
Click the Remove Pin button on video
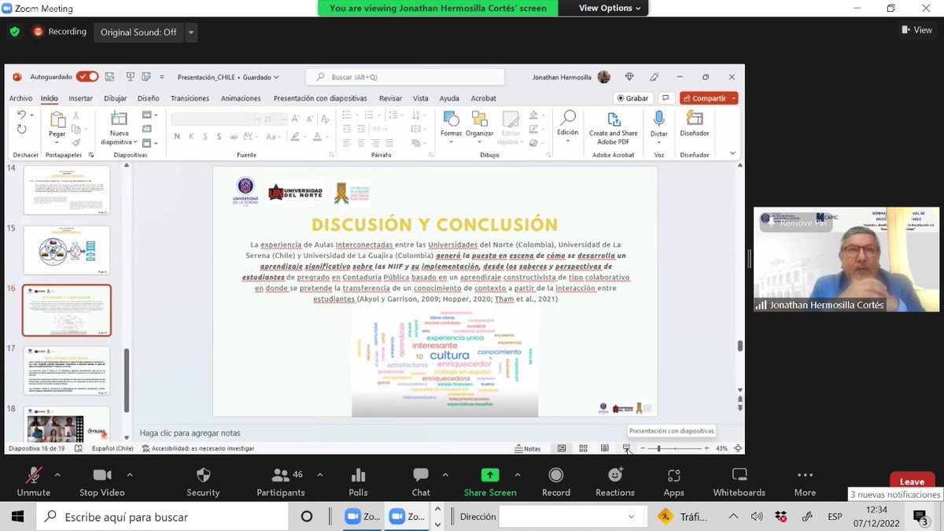coord(796,223)
